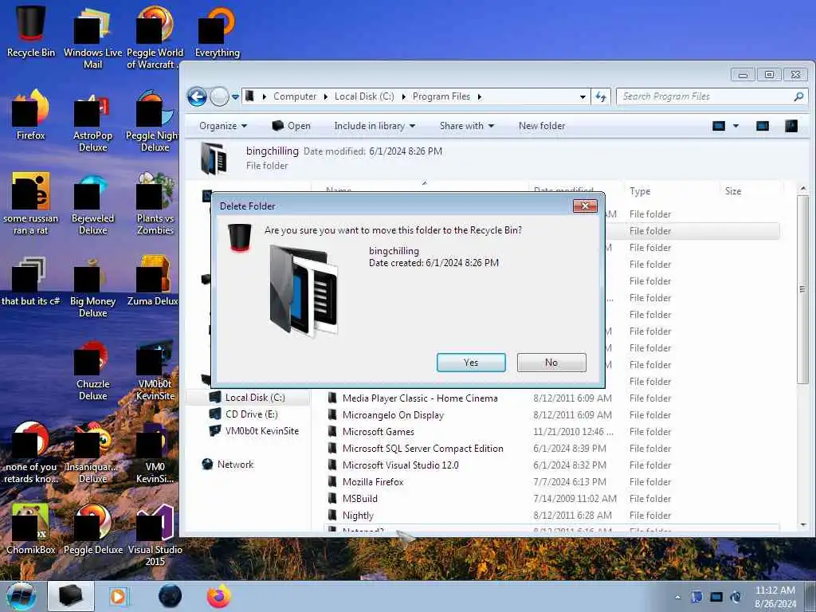Open the view options dropdown arrow

tap(736, 126)
